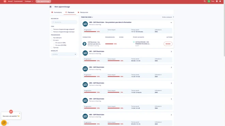The image size is (225, 126).
Task: Open the search icon in top bar
Action: pyautogui.click(x=205, y=1)
